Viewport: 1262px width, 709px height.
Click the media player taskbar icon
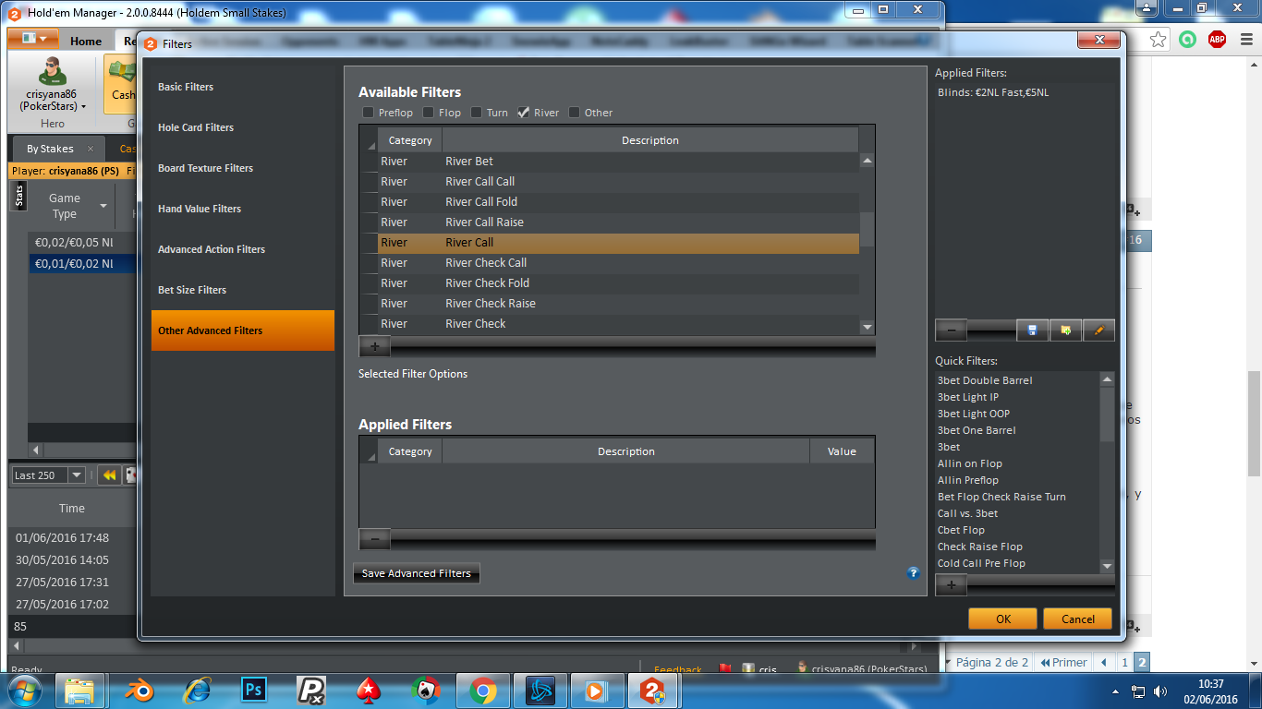pos(596,691)
